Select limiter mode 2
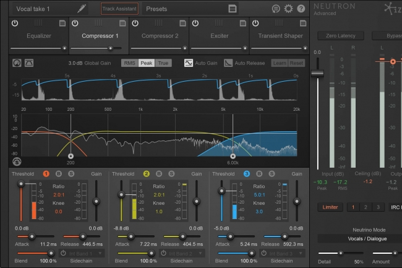The image size is (402, 268). pyautogui.click(x=366, y=207)
